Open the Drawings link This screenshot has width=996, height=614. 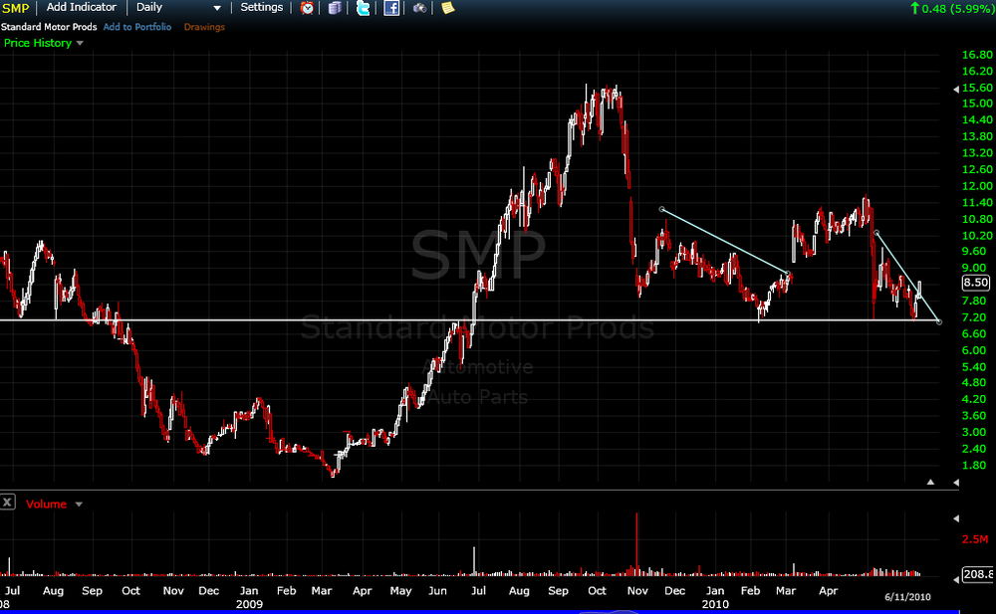click(x=204, y=27)
